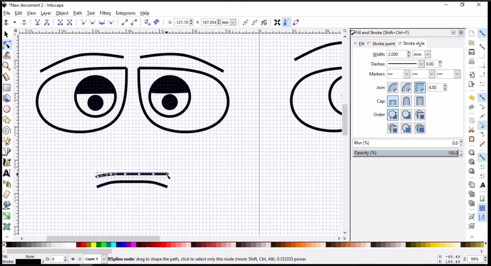Image resolution: width=491 pixels, height=266 pixels.
Task: Select the round join style
Action: pyautogui.click(x=392, y=88)
